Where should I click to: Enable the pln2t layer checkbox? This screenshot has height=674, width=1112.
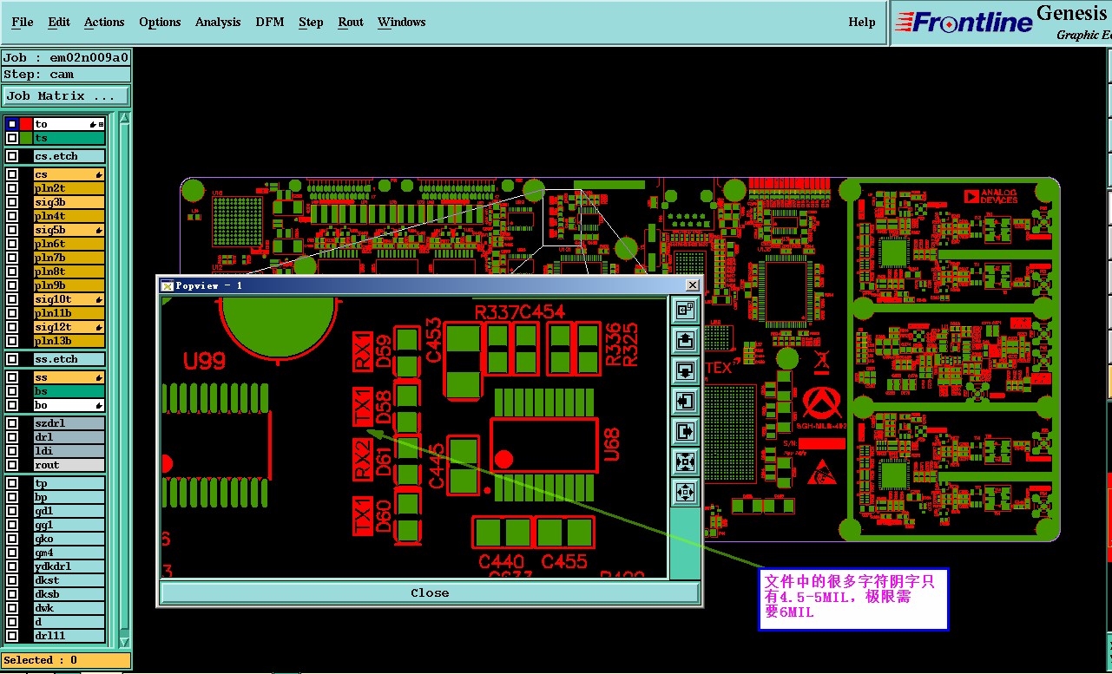12,188
